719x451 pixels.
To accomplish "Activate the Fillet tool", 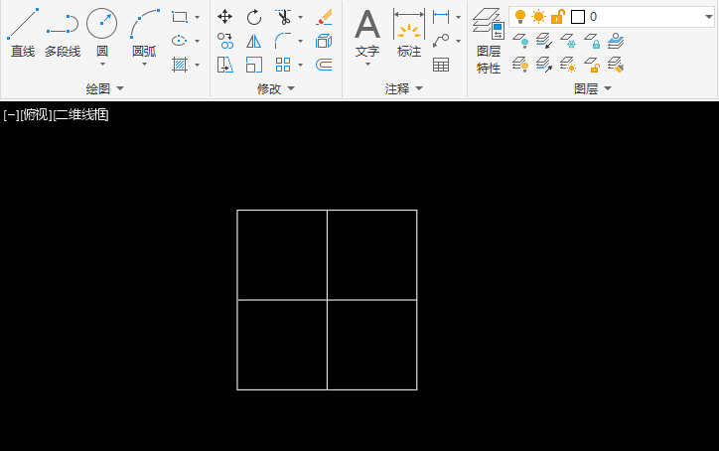I will click(x=283, y=41).
